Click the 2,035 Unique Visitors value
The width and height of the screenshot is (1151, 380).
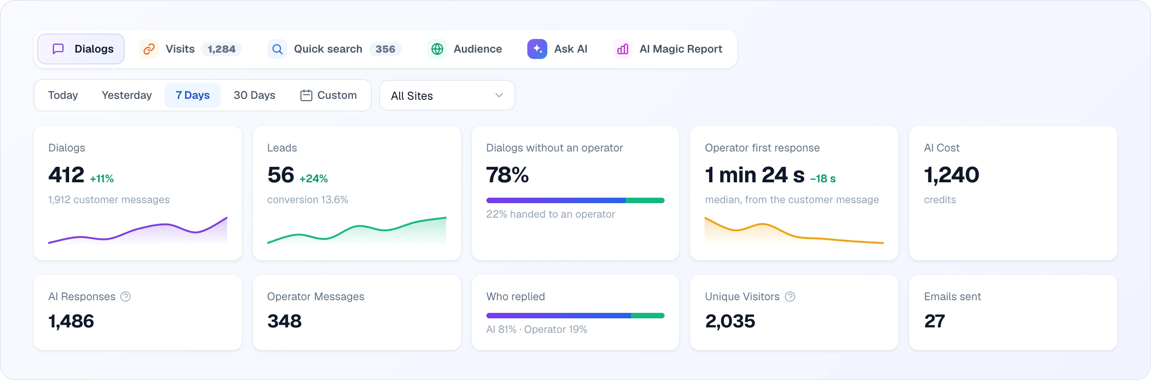point(731,322)
